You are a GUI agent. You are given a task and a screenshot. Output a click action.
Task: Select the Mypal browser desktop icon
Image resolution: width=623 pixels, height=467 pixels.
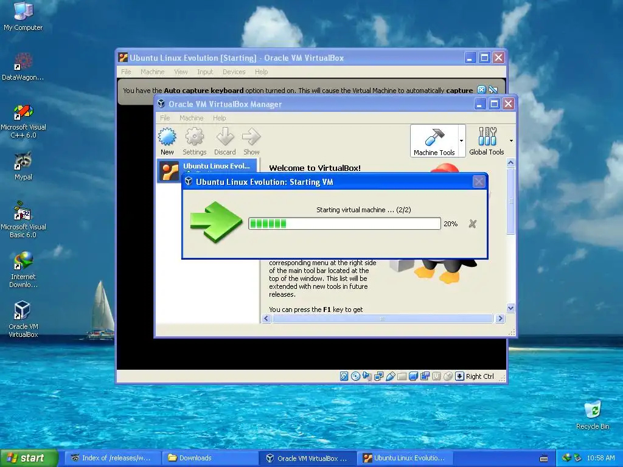click(23, 167)
